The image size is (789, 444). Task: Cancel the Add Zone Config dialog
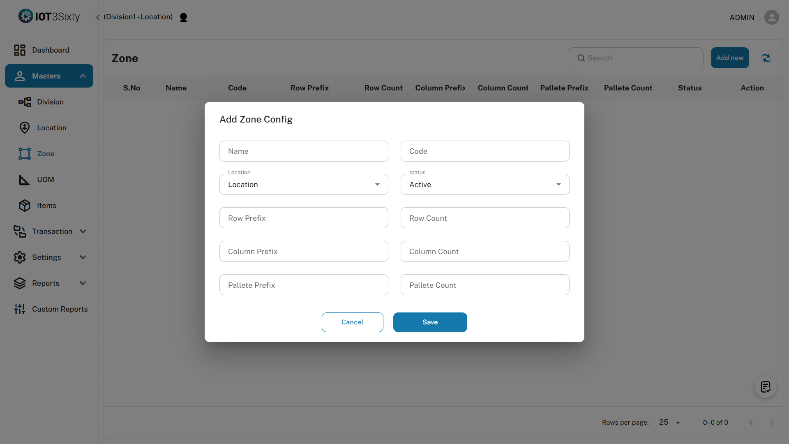coord(352,322)
